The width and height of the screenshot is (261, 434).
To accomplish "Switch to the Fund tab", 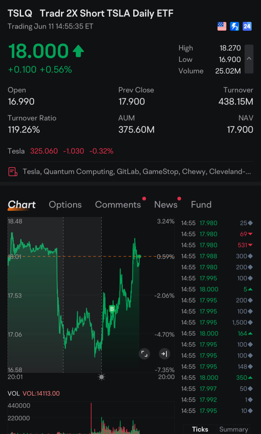I will click(201, 205).
